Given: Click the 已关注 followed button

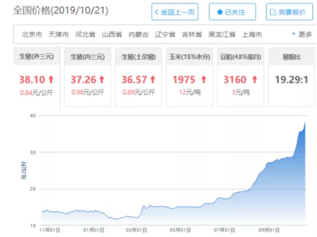Looking at the screenshot, I should 232,12.
